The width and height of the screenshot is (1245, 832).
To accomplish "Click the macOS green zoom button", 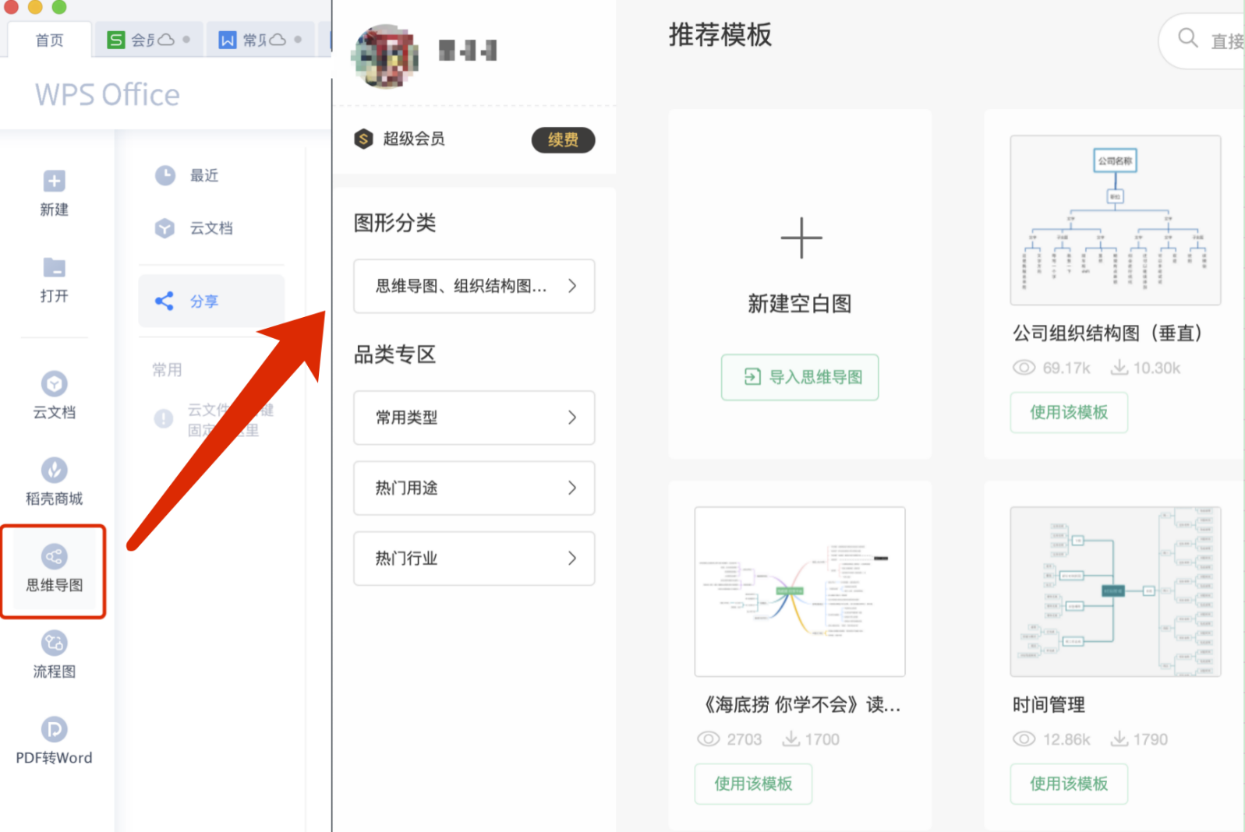I will point(58,6).
